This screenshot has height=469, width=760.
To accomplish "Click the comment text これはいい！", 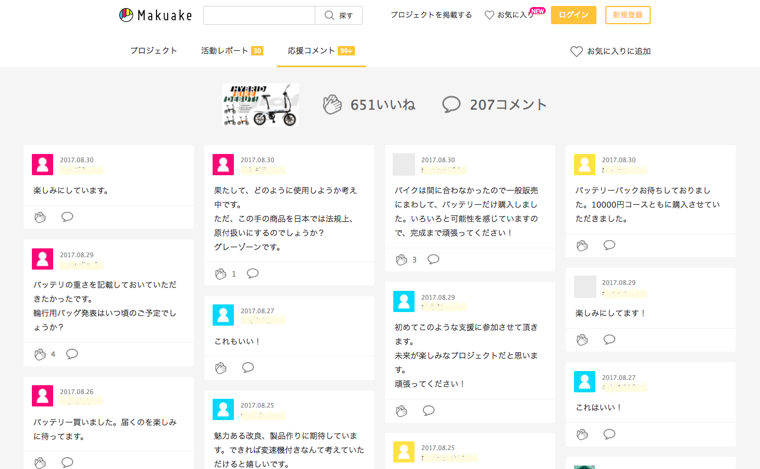I will coord(599,407).
